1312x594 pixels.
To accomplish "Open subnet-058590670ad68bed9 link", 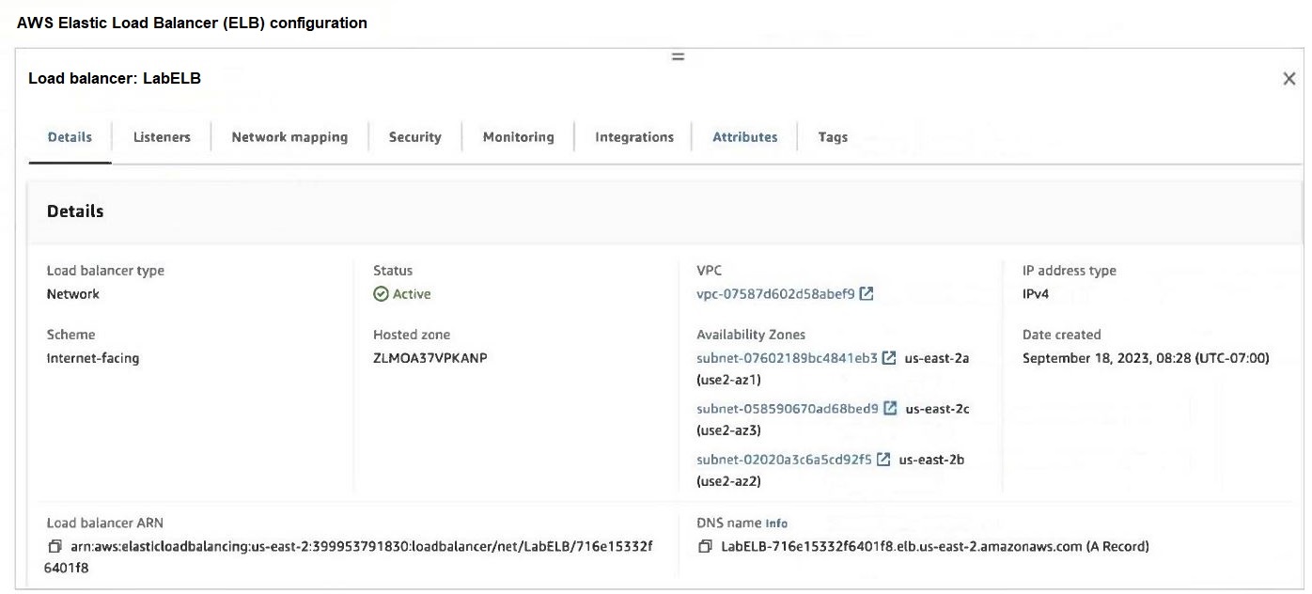I will point(787,409).
